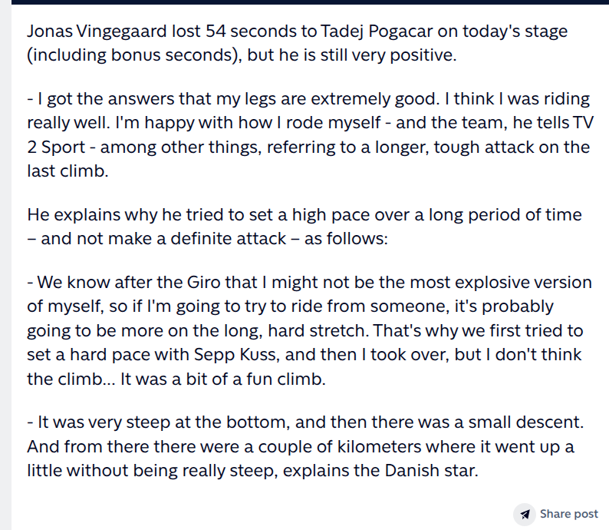Click the dark header bar at top

(310, 2)
